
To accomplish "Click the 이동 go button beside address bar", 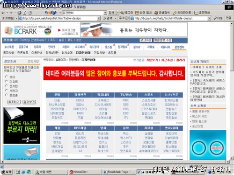I will pyautogui.click(x=218, y=18).
